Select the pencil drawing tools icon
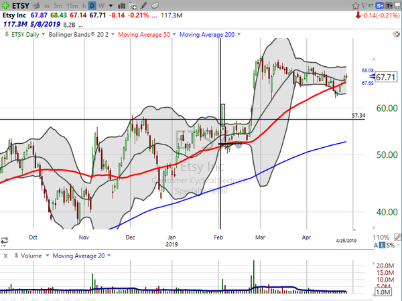This screenshot has height=301, width=402. click(144, 5)
